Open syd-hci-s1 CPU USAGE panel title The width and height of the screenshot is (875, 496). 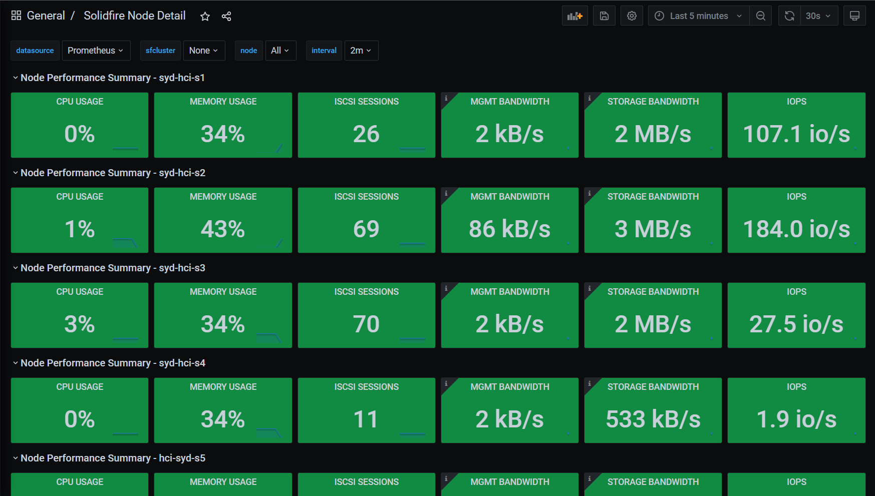pos(80,102)
